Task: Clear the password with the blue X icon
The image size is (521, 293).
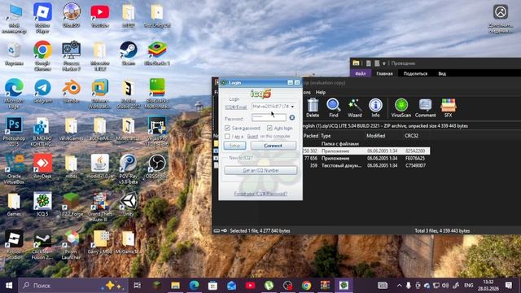Action: [291, 117]
